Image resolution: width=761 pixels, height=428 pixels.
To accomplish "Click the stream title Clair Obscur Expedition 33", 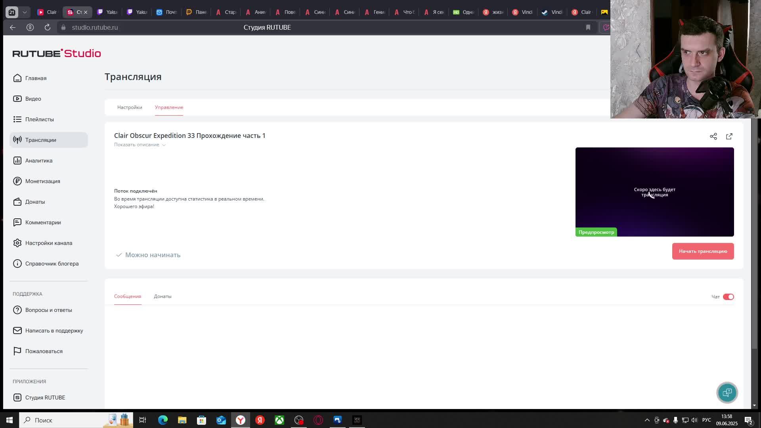I will [189, 136].
